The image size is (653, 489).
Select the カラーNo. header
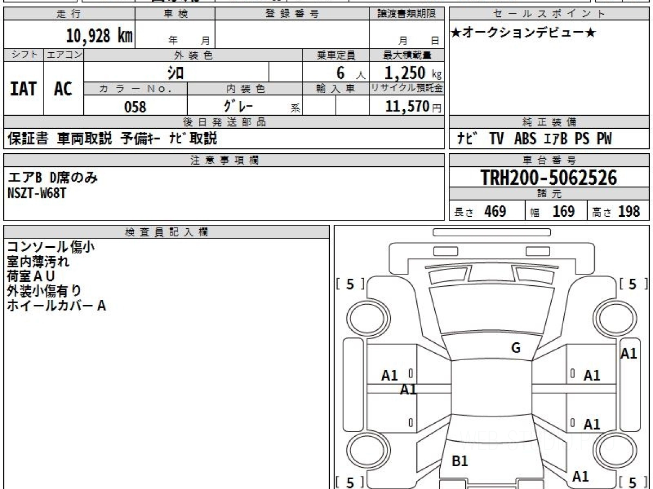135,89
